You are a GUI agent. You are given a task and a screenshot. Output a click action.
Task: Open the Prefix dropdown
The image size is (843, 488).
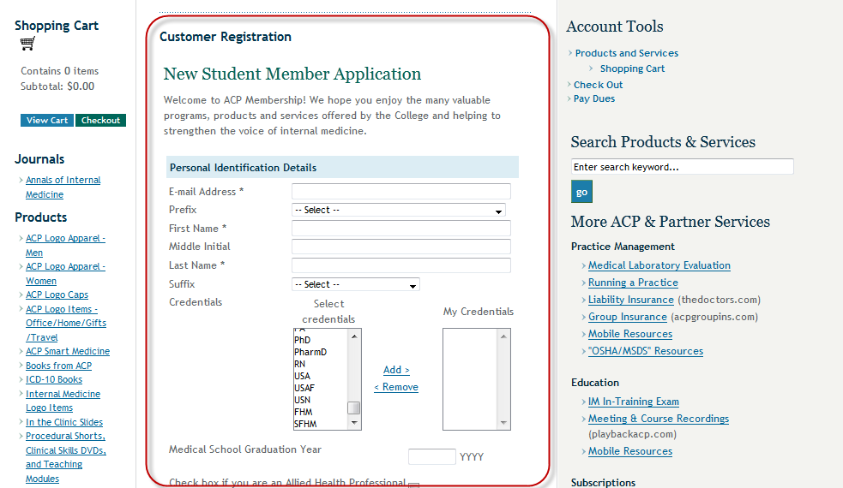[399, 210]
